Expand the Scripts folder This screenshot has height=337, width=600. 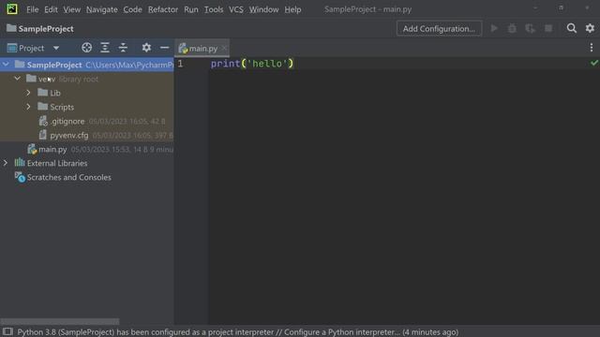(x=29, y=107)
